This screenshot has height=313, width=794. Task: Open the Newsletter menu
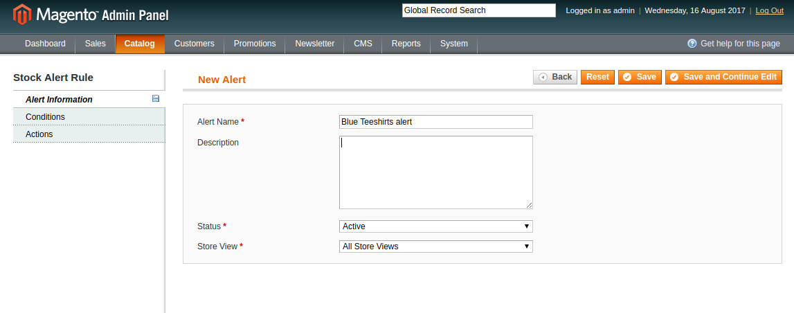coord(314,44)
